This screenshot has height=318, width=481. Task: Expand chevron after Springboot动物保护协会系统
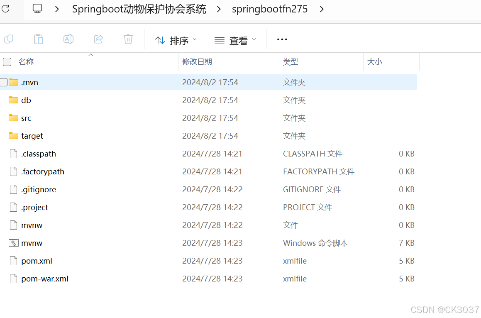pos(219,9)
